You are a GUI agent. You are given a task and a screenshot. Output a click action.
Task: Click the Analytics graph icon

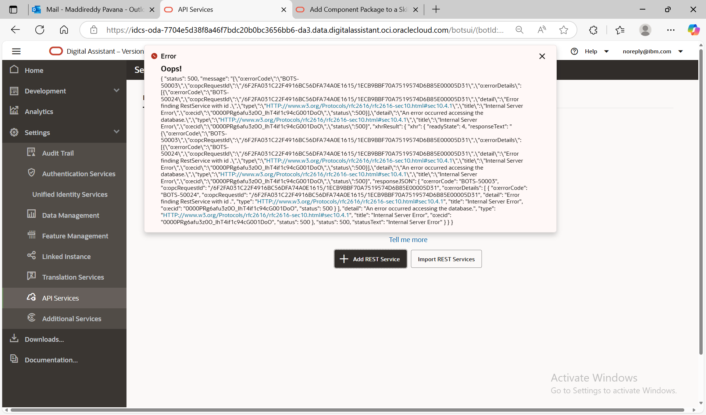coord(14,111)
